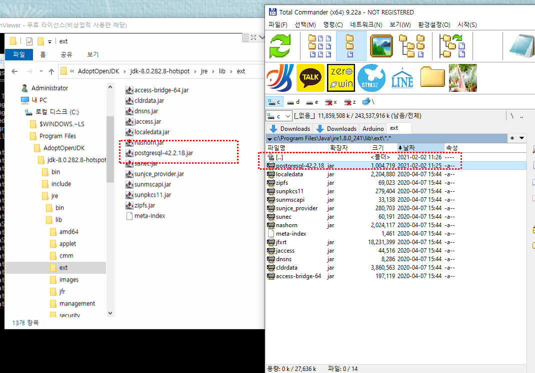This screenshot has width=535, height=373.
Task: Open the directory history dropdown arrow in path bar
Action: point(521,138)
